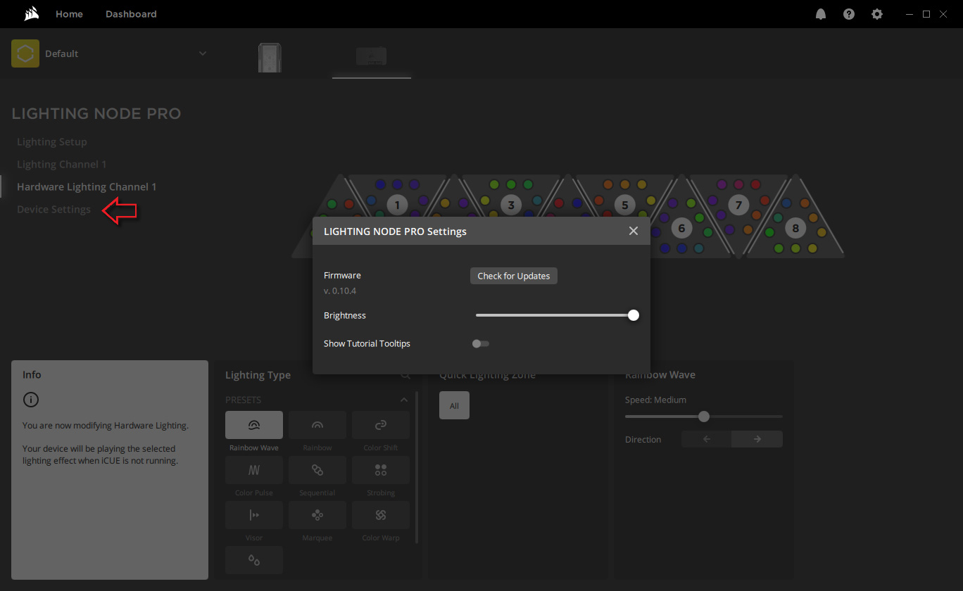This screenshot has height=591, width=963.
Task: Select fan number 6 in lighting layout
Action: (x=681, y=228)
